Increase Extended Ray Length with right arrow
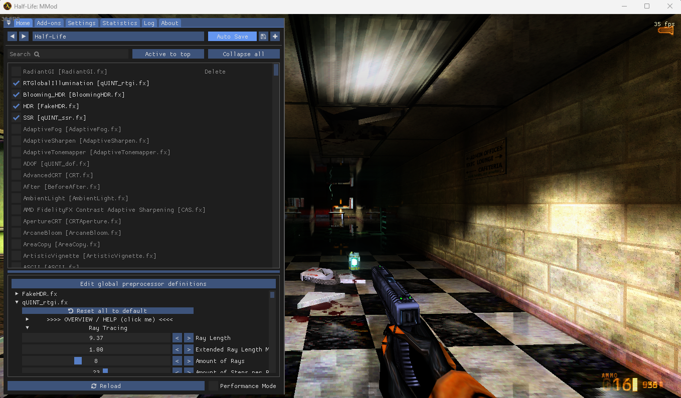Viewport: 681px width, 398px height. point(189,349)
